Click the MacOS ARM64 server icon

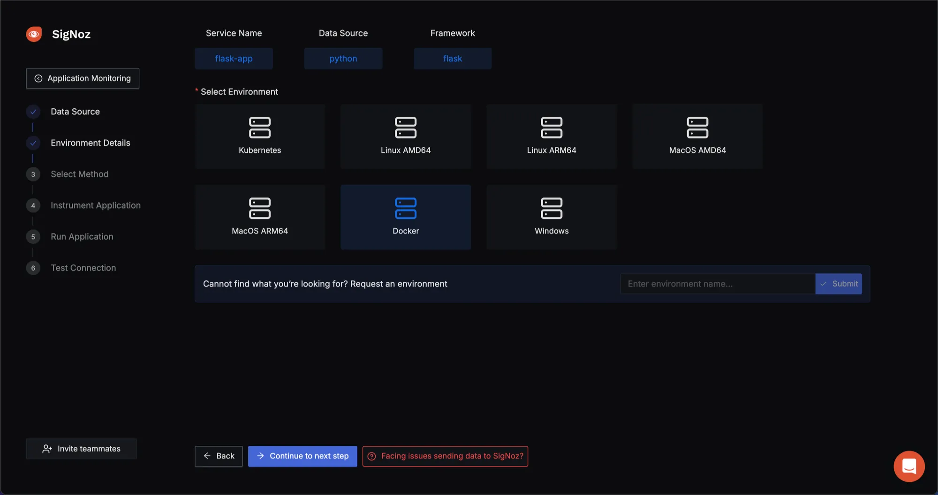(x=260, y=208)
